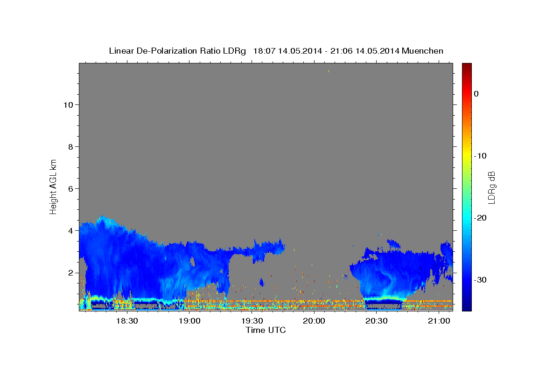Click the colorbar tick label "-30"

(x=481, y=280)
